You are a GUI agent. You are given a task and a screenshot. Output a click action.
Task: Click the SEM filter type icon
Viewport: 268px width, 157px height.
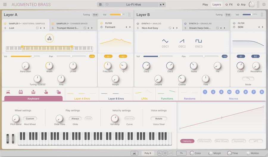[x=234, y=27]
